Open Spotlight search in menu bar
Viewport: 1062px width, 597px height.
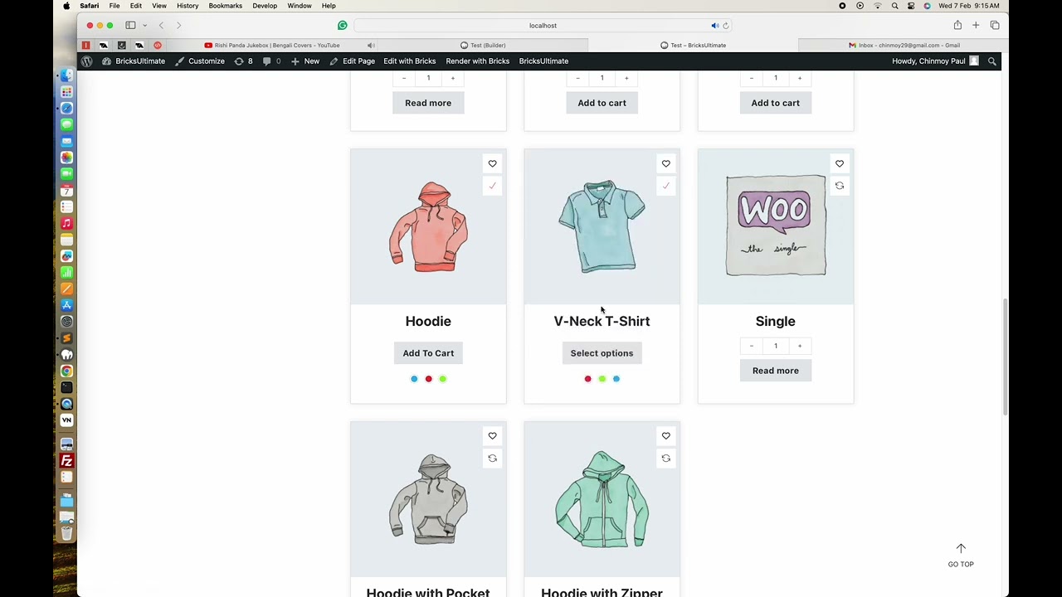pyautogui.click(x=894, y=6)
